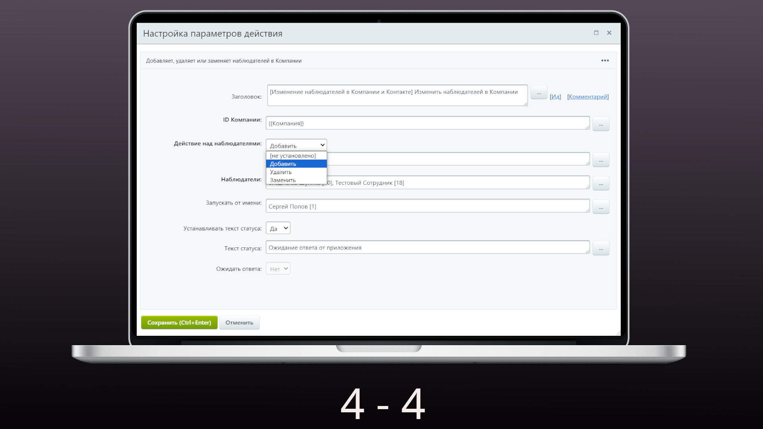Screen dimensions: 763x429
Task: Select the [не установлено] option
Action: [293, 156]
